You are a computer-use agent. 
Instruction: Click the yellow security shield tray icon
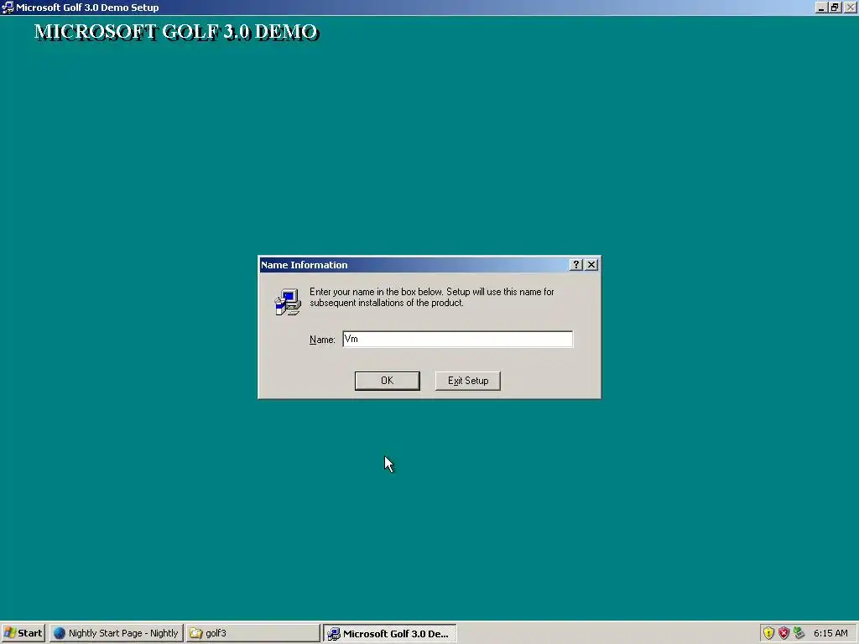click(x=768, y=633)
